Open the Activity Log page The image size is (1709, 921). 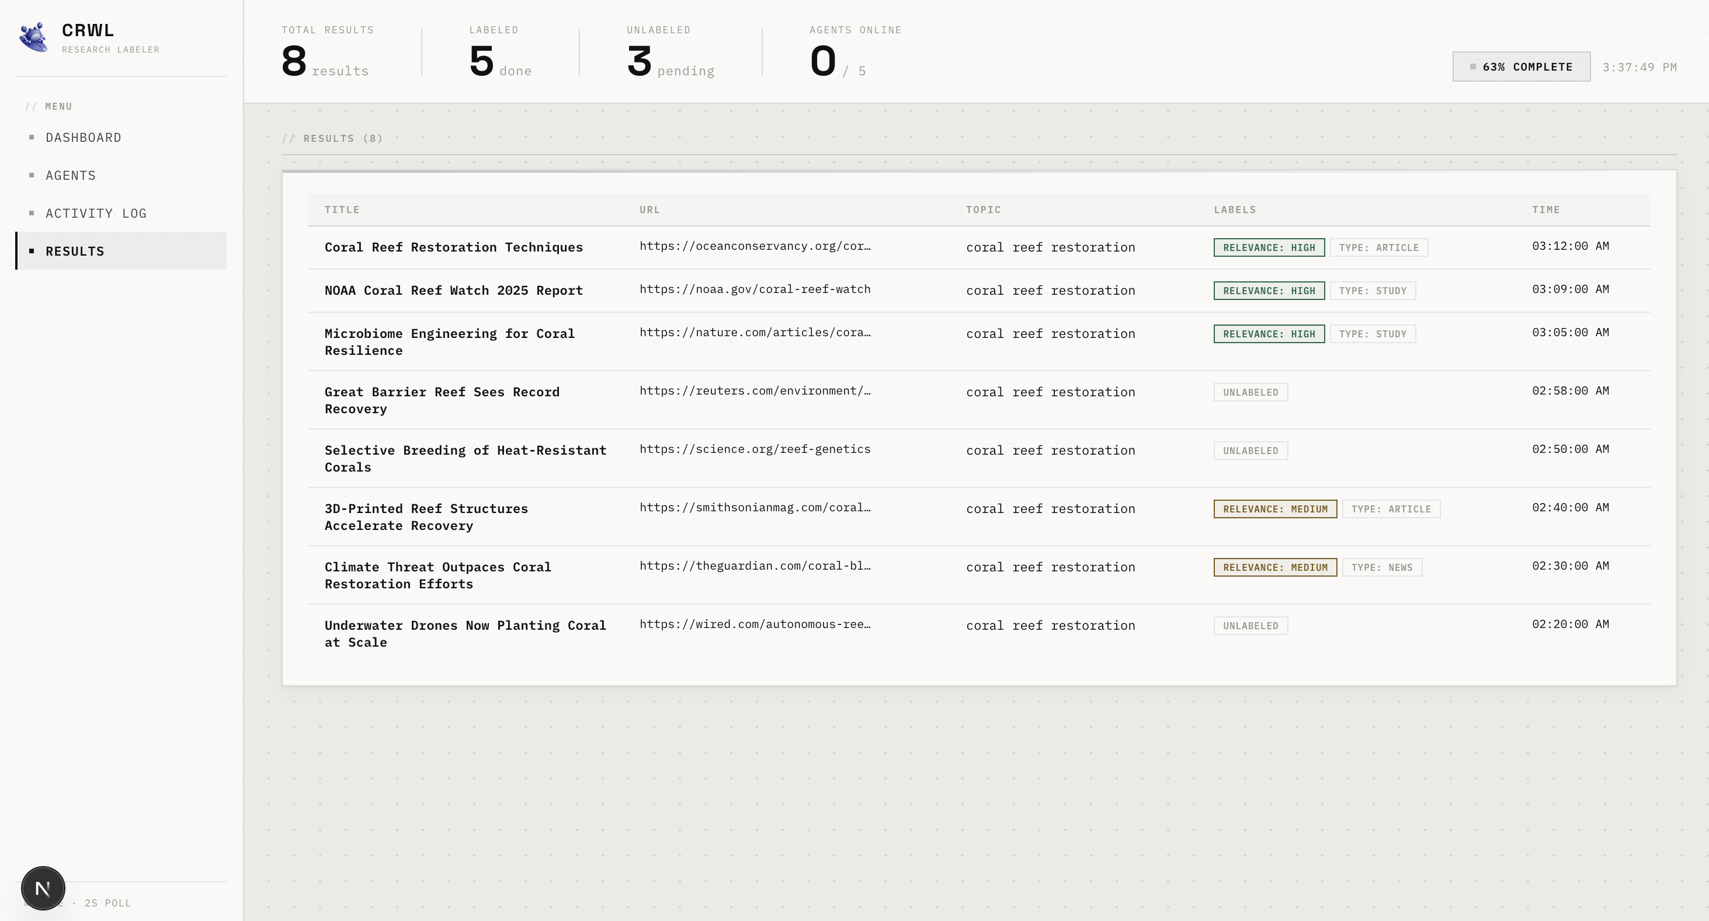coord(96,213)
